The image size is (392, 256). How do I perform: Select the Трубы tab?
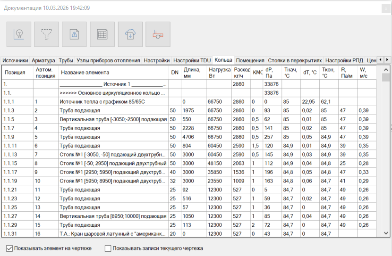[66, 61]
